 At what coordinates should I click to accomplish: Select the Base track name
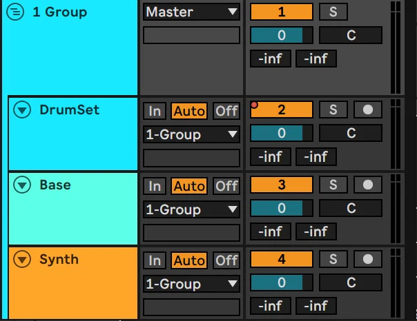click(x=55, y=185)
